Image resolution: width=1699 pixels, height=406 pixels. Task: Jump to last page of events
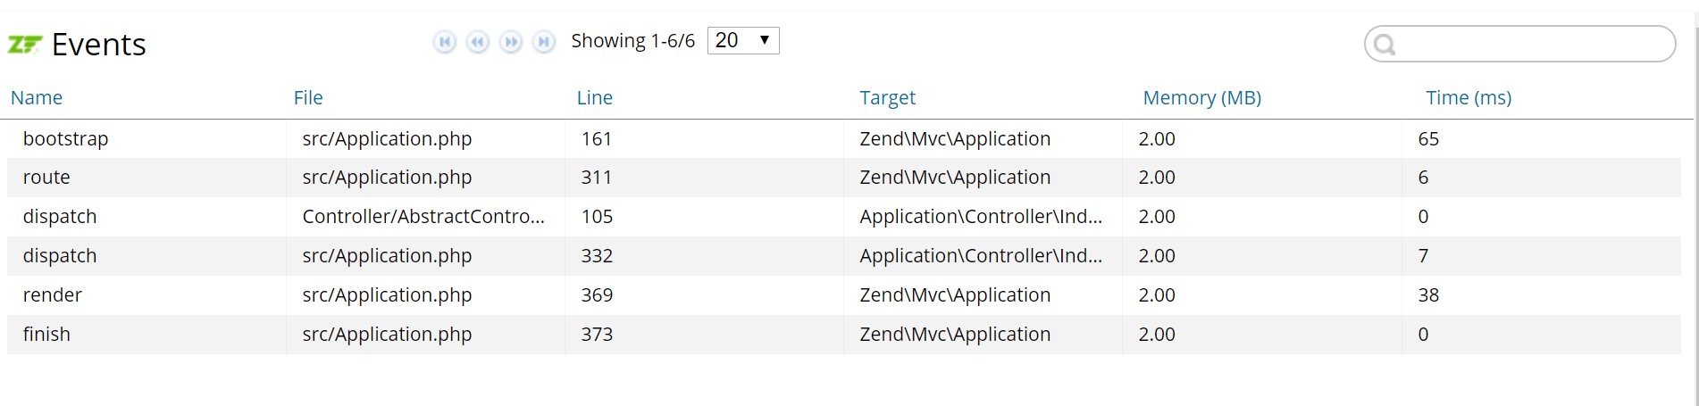click(x=544, y=42)
